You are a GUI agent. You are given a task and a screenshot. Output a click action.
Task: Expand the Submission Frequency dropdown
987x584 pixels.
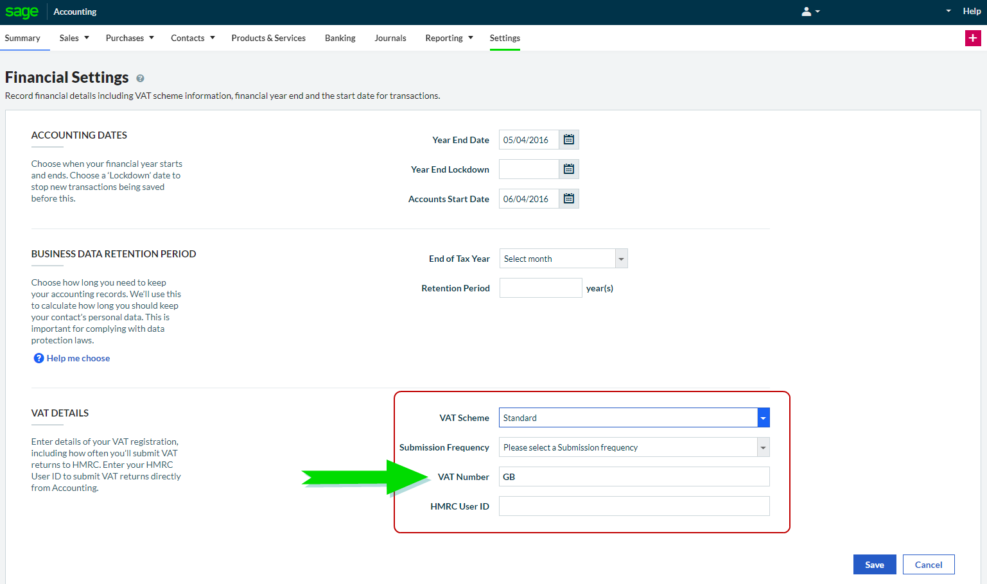coord(763,447)
